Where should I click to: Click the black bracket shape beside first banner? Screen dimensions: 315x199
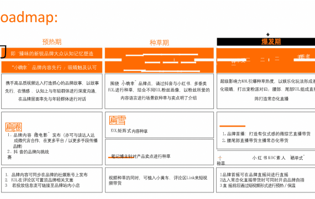pyautogui.click(x=3, y=51)
